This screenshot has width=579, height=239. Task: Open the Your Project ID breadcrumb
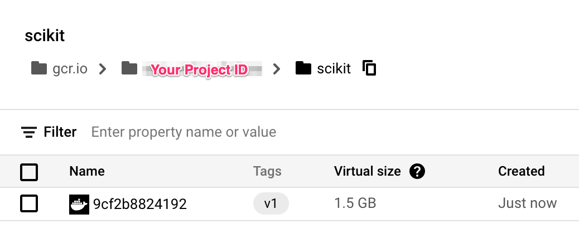(x=199, y=70)
